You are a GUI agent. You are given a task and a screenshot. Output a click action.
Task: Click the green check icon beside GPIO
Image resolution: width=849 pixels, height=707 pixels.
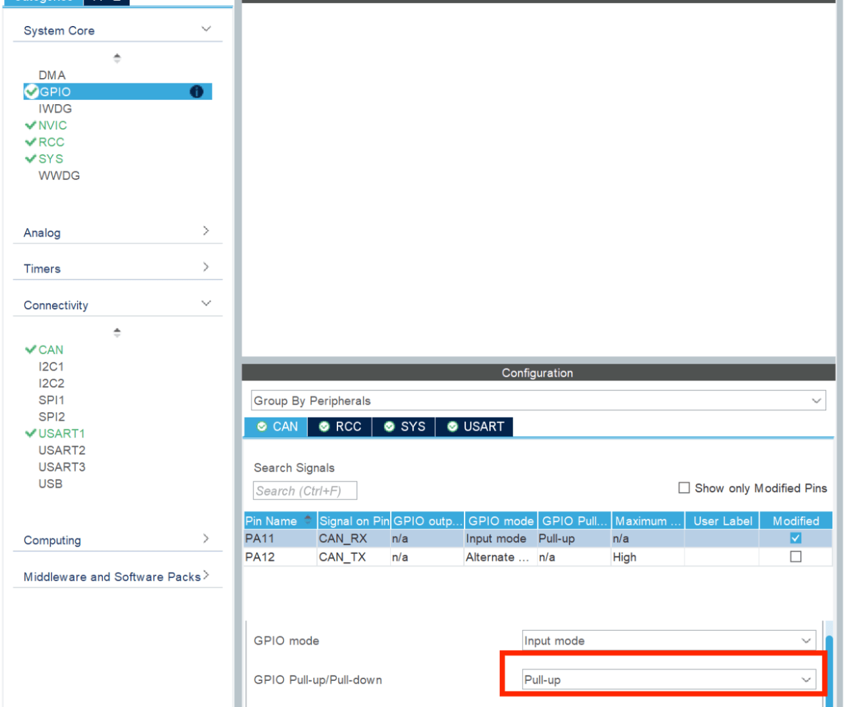[x=32, y=92]
